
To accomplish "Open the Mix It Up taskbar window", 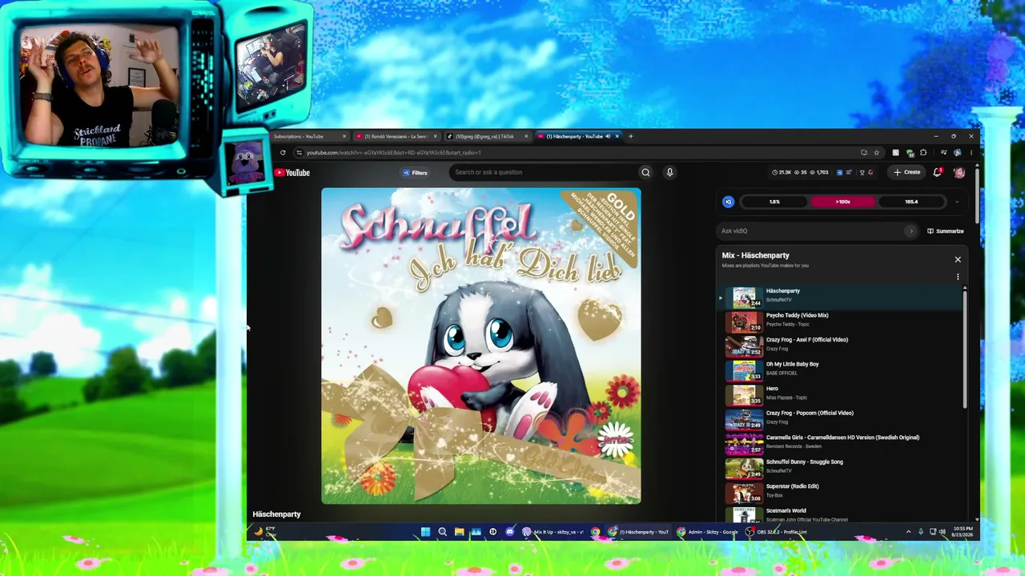I will click(x=554, y=532).
